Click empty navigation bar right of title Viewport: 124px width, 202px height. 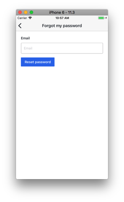coord(95,26)
